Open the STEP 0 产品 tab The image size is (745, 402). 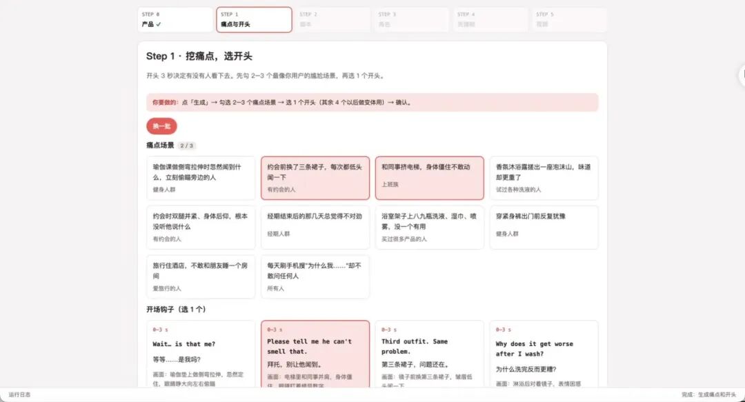click(x=175, y=19)
